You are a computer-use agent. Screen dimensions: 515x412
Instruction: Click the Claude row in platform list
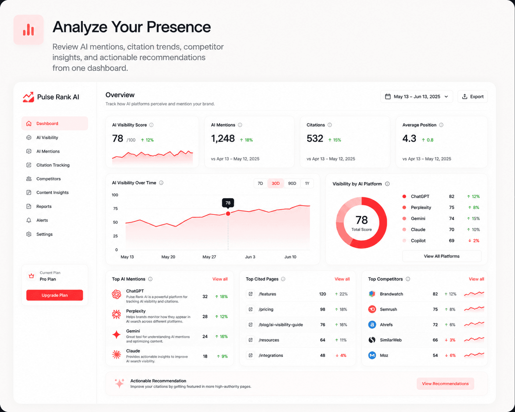coord(441,230)
